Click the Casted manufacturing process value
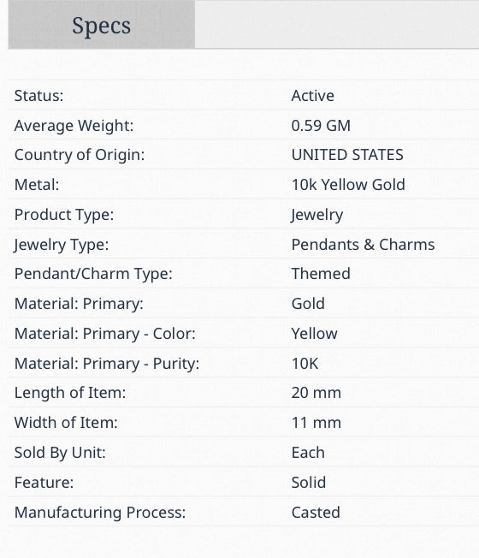479x558 pixels. point(316,513)
